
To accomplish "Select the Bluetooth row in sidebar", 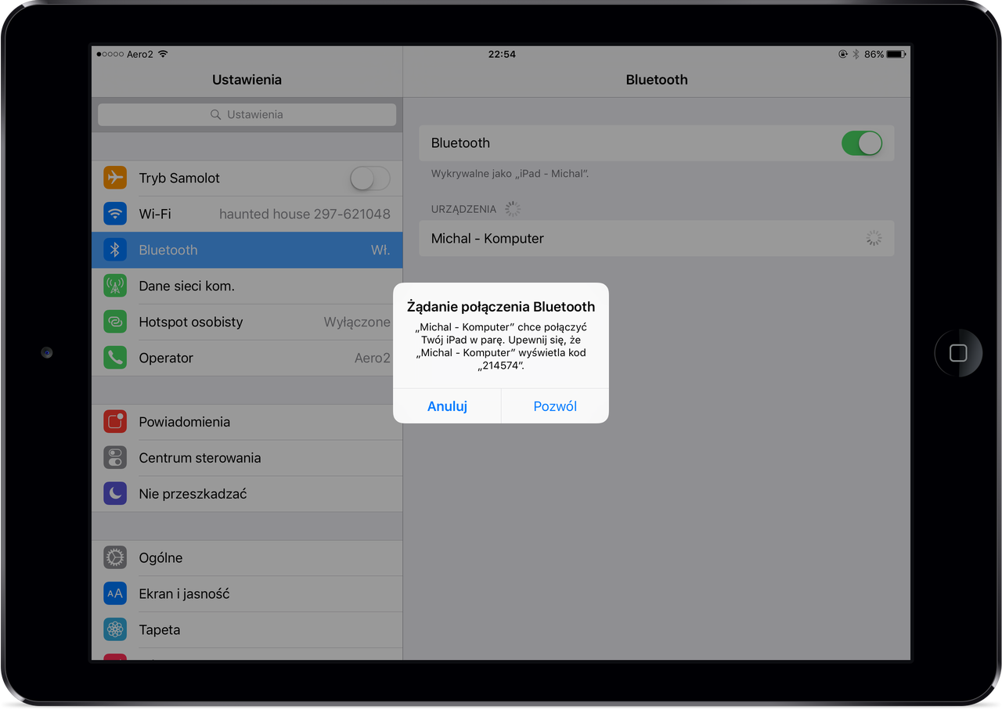I will pos(247,250).
